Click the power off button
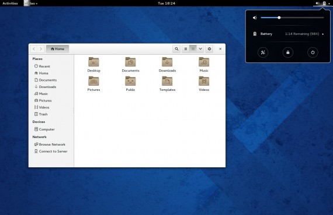 (x=313, y=52)
